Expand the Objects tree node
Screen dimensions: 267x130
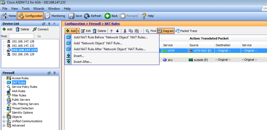pos(4,117)
